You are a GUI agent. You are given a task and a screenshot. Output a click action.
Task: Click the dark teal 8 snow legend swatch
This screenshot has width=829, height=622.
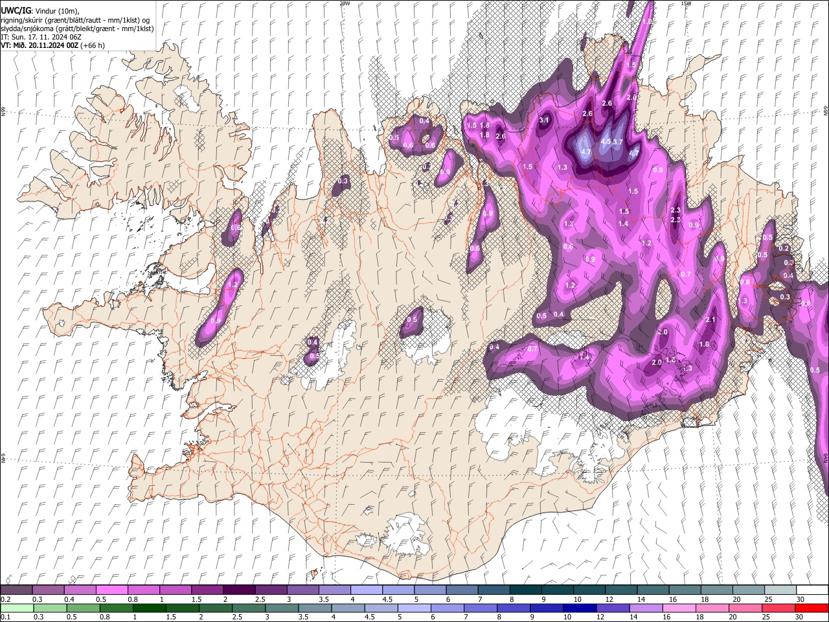point(525,590)
